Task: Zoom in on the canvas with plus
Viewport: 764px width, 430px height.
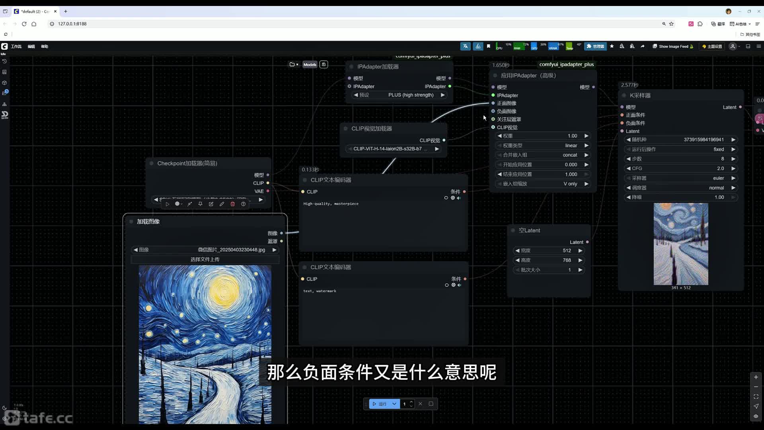Action: click(756, 377)
